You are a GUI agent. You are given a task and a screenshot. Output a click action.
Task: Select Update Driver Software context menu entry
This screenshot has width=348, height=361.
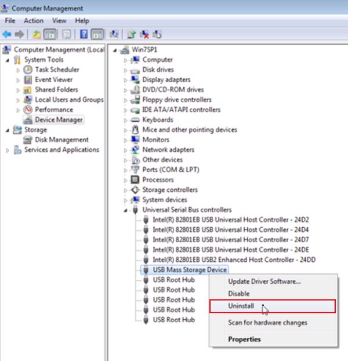pos(264,282)
